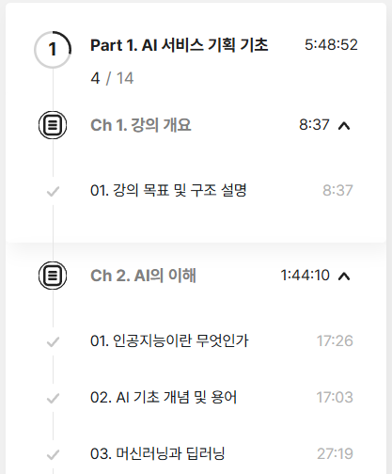
Task: Click the Ch 1 document list icon
Action: pos(53,125)
